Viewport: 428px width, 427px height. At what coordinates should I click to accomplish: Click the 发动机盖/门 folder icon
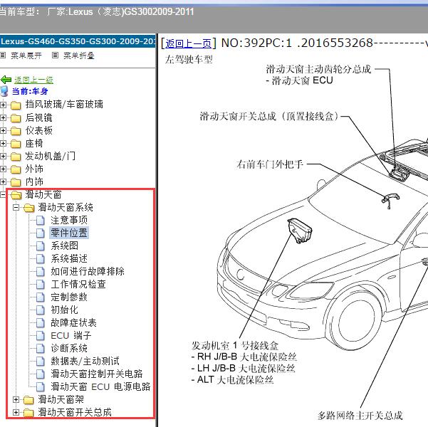tap(16, 157)
